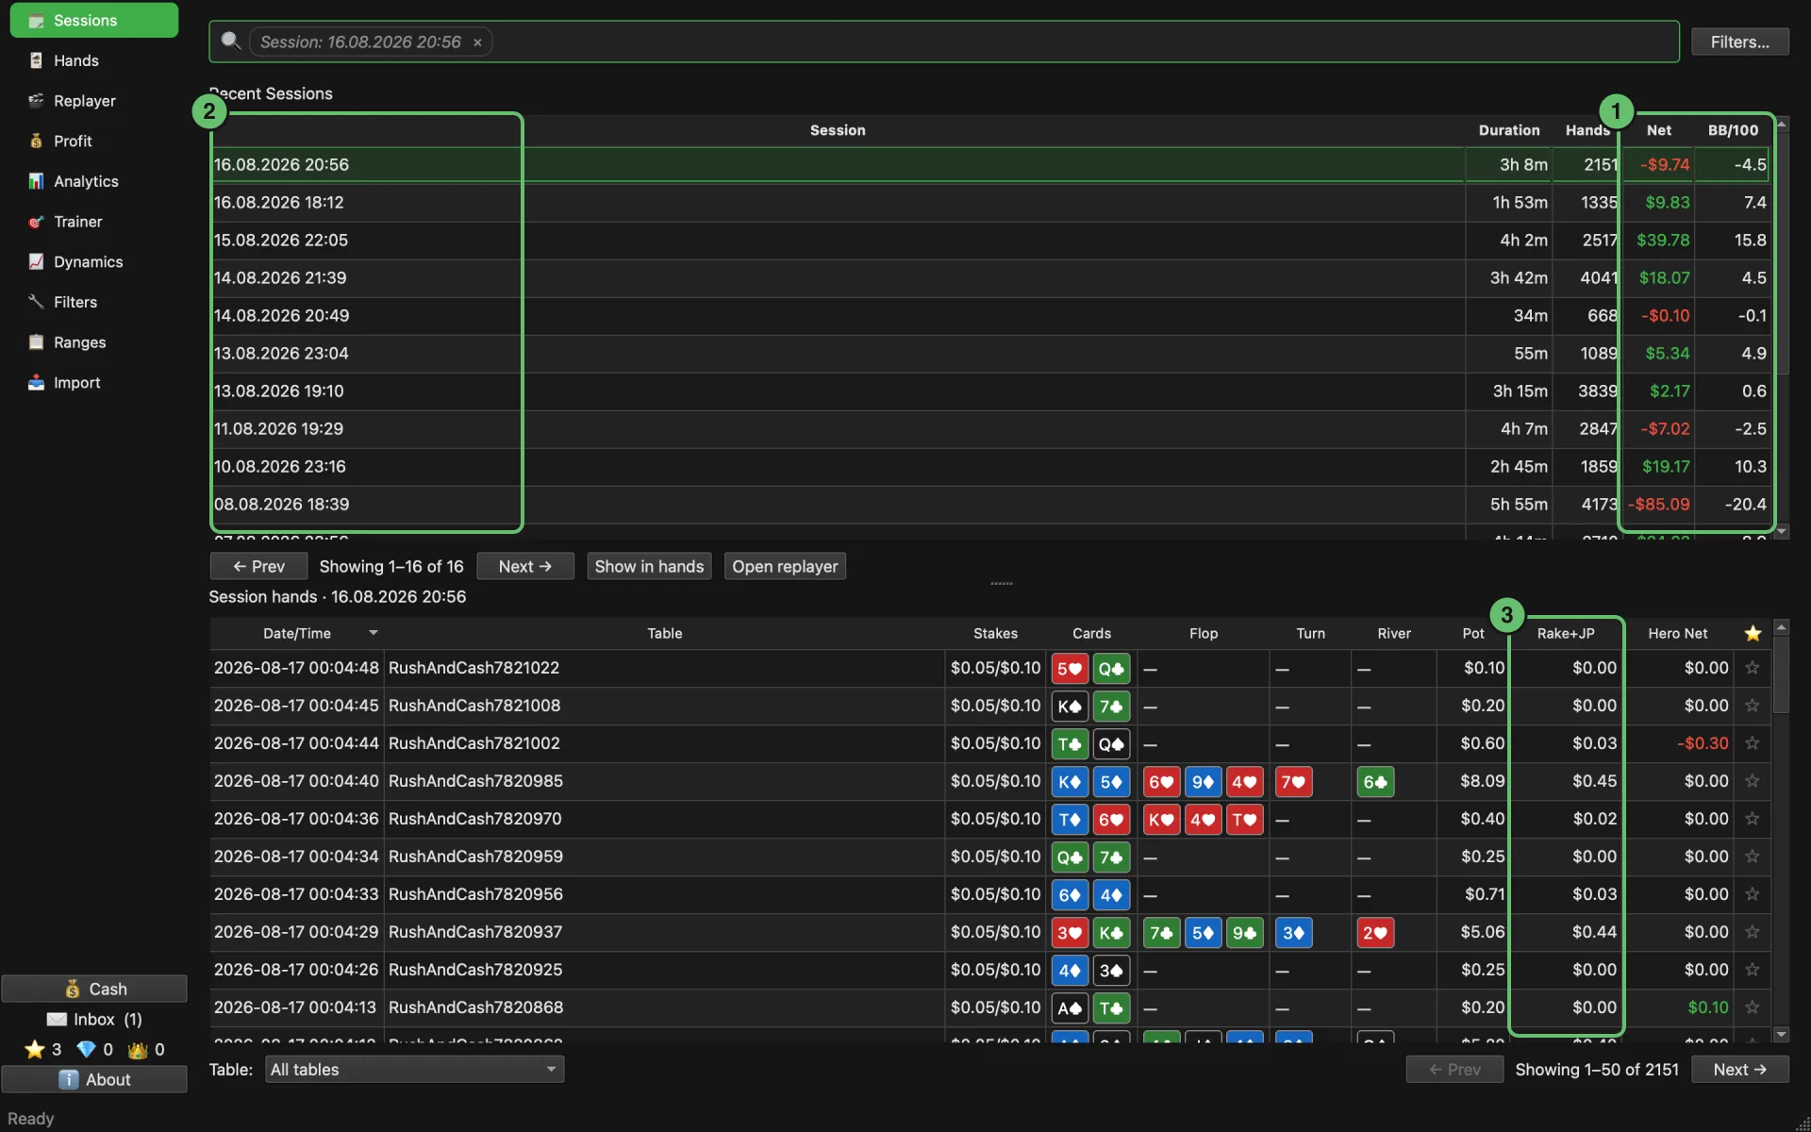Click the 6 of clubs river card
The image size is (1811, 1132).
1375,781
